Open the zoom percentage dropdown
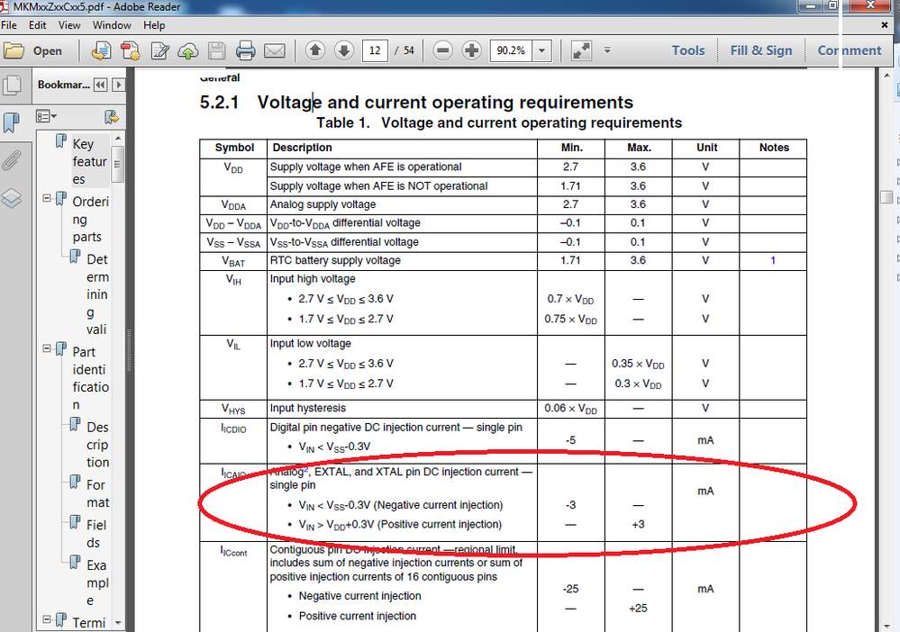Viewport: 900px width, 632px height. pos(541,50)
